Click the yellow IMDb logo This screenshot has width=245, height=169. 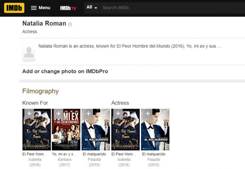click(x=14, y=8)
